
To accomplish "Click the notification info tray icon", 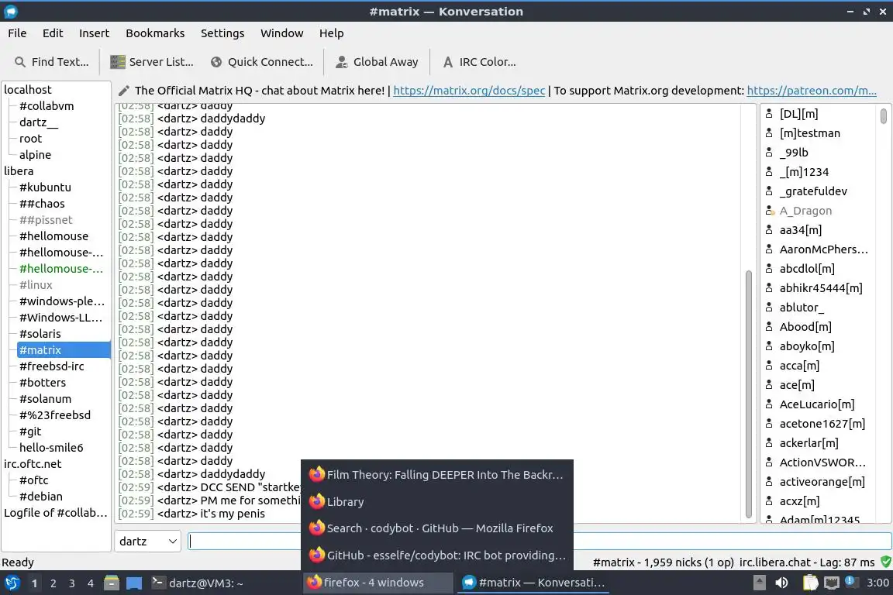I will click(850, 581).
